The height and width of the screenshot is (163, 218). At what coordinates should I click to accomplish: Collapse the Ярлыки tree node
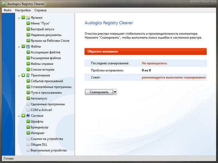19,18
